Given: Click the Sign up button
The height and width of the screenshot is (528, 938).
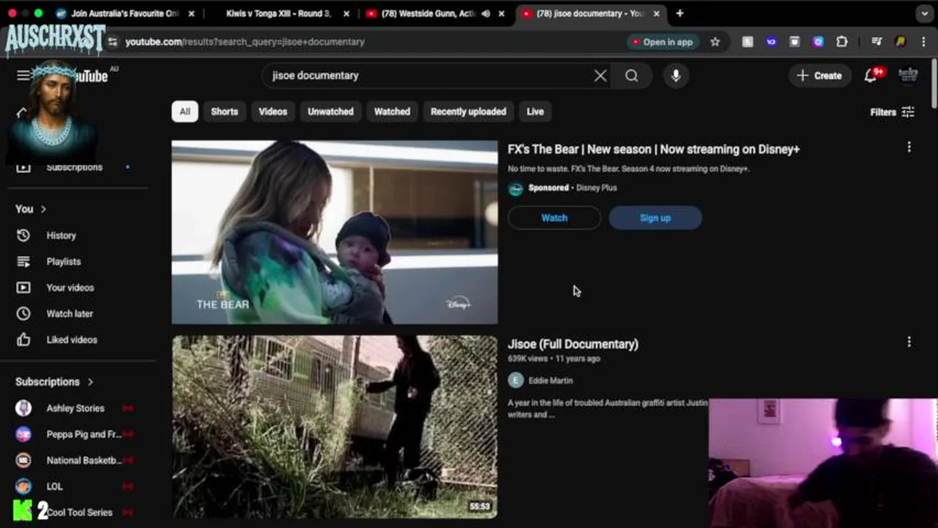Looking at the screenshot, I should 655,218.
